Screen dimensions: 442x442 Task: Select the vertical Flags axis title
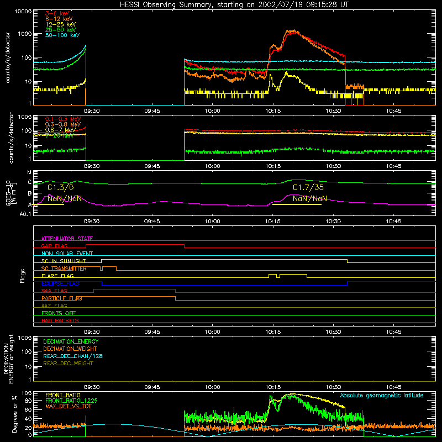pyautogui.click(x=23, y=276)
